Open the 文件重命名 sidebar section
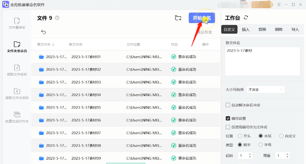Image resolution: width=306 pixels, height=164 pixels. pos(17,23)
